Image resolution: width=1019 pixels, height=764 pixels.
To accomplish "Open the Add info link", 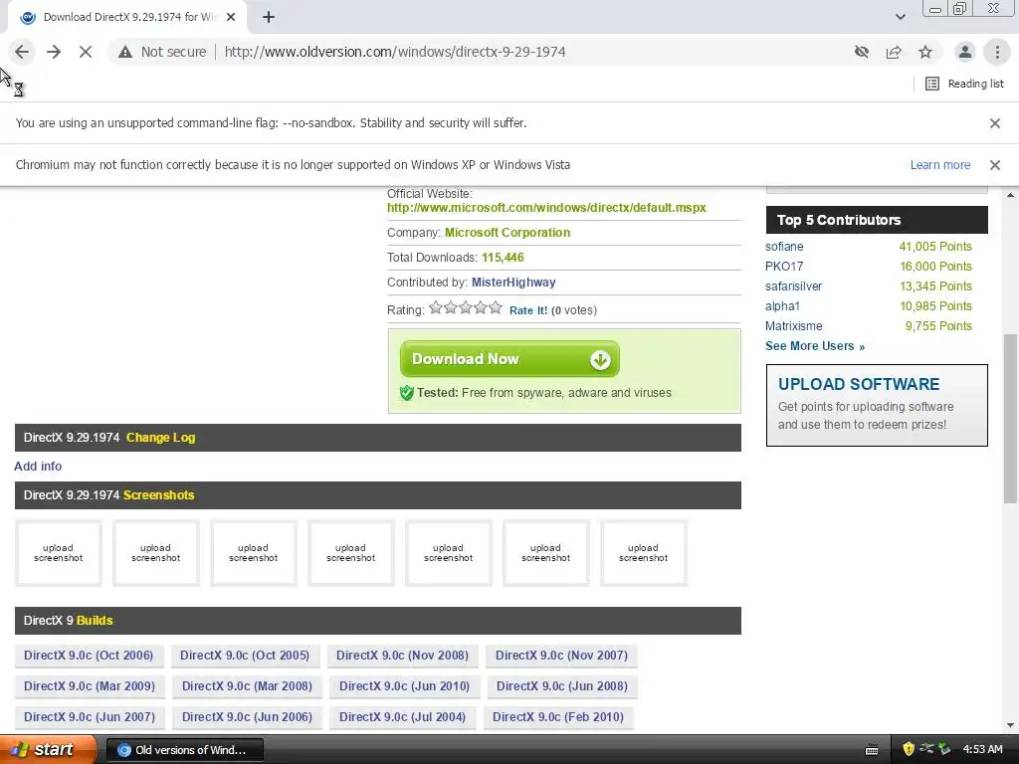I will [38, 467].
